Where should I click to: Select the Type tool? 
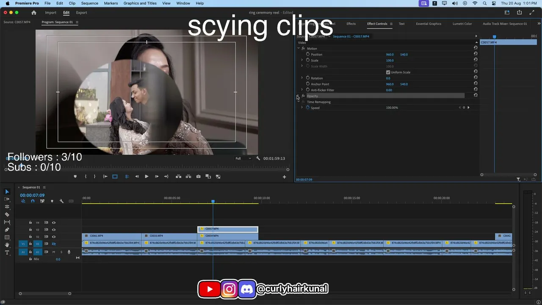(7, 252)
